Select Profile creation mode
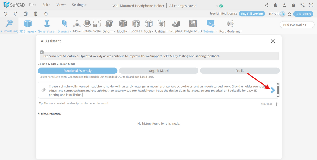The image size is (317, 160). 240,71
